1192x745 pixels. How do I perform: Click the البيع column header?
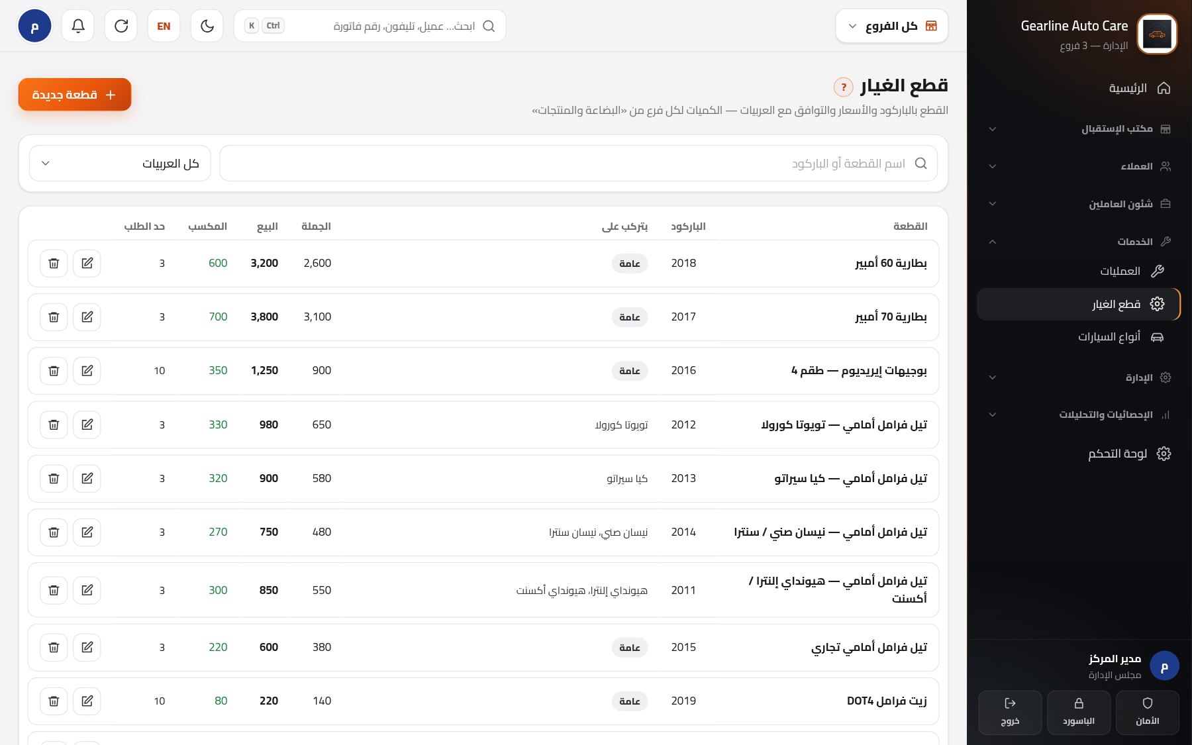(x=268, y=226)
